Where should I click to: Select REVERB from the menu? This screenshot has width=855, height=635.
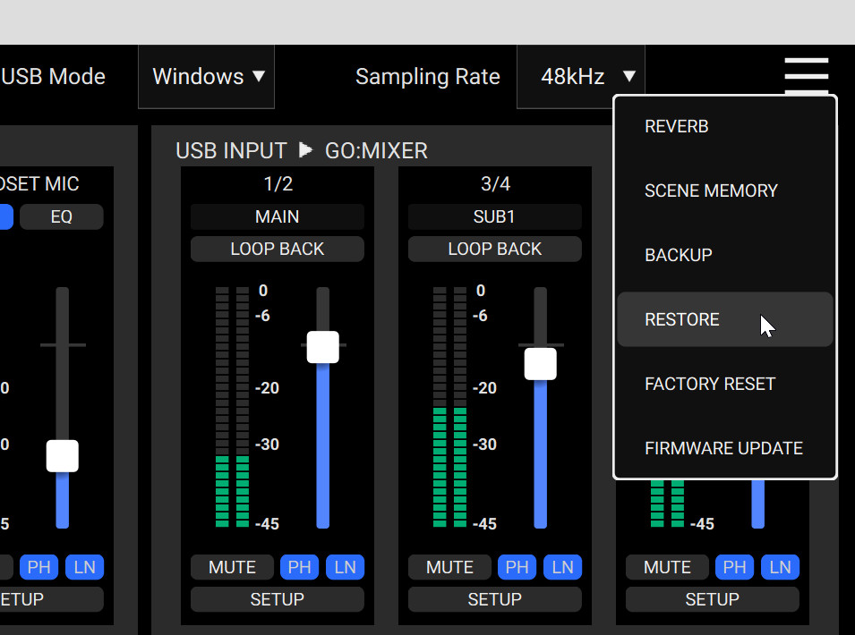pos(677,127)
